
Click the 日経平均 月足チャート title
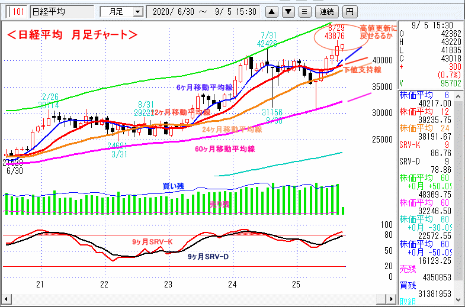(72, 35)
